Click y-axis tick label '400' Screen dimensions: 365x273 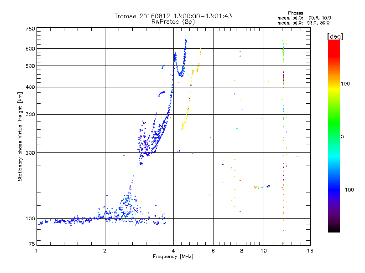30,87
